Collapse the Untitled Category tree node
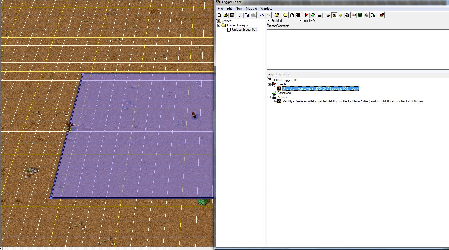This screenshot has height=250, width=449. (219, 25)
